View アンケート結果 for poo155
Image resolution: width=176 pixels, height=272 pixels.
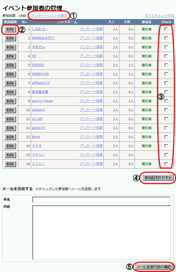click(x=91, y=128)
